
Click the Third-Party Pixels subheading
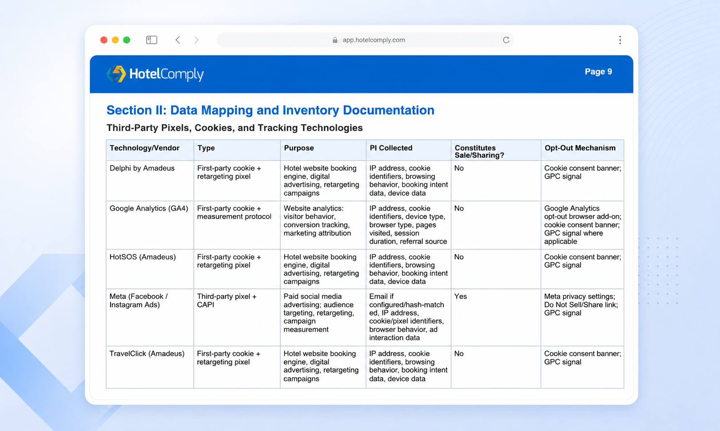[x=235, y=128]
